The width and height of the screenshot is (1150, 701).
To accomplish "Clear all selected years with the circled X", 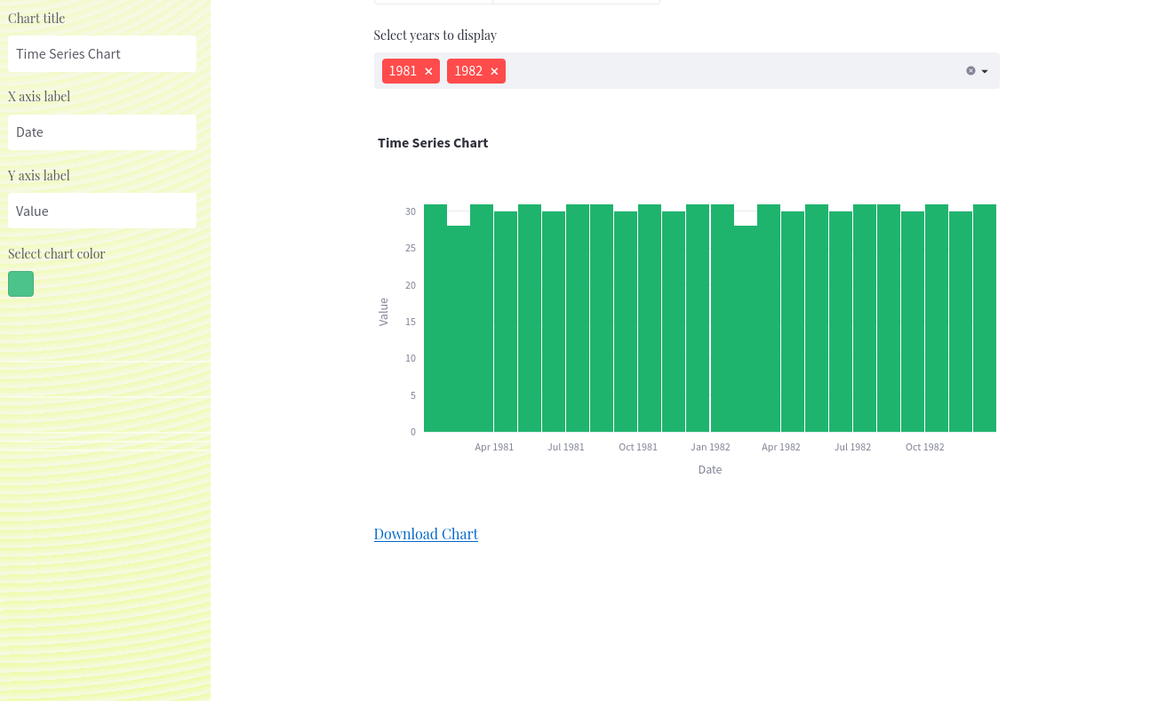I will click(x=970, y=70).
